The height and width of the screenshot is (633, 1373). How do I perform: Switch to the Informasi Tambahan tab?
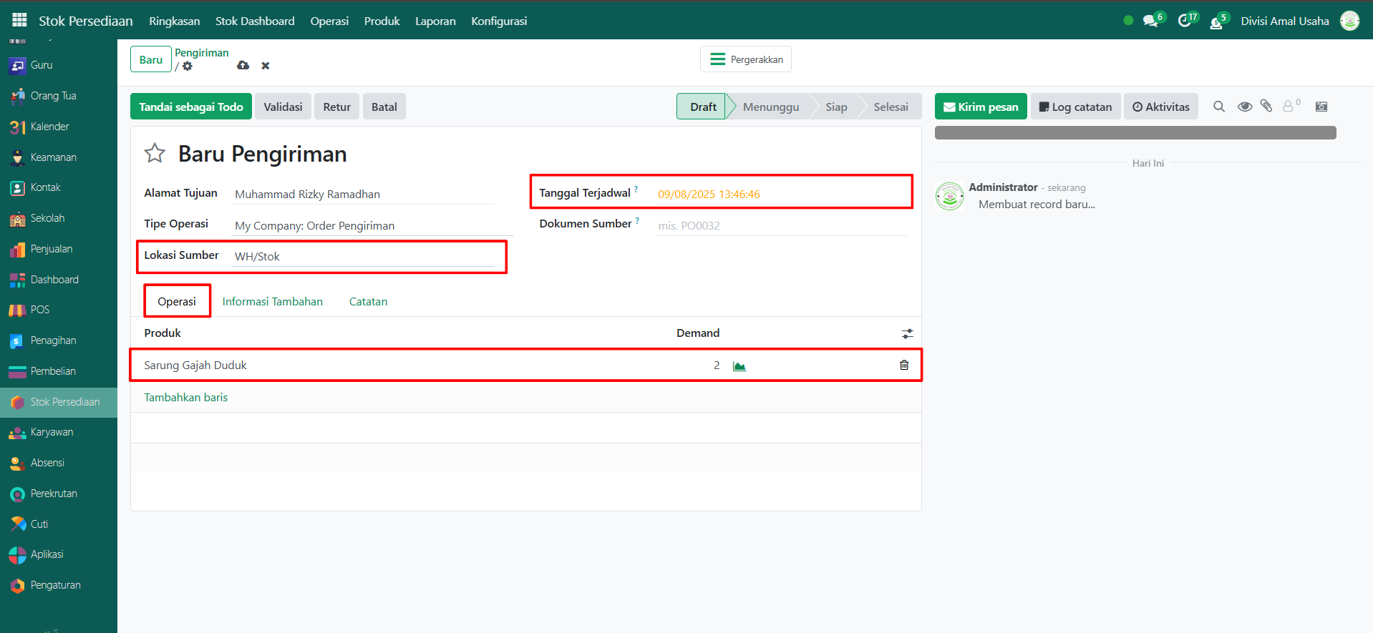(272, 302)
